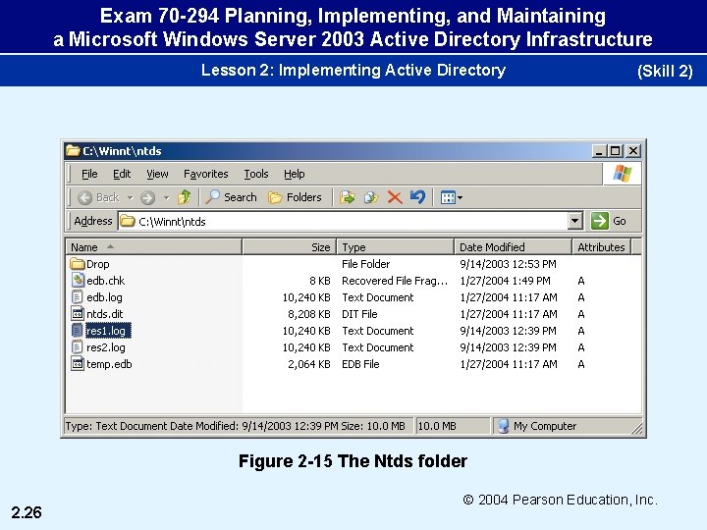Click the status bar resize grip
The image size is (707, 530).
coord(637,429)
